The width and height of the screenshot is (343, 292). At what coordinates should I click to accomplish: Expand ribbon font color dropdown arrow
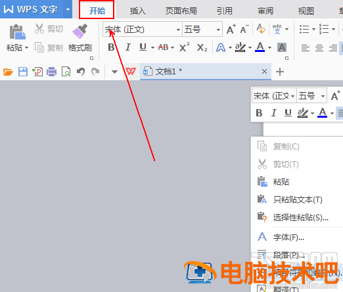click(x=269, y=47)
